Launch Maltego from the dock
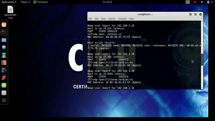This screenshot has height=121, width=215. 4,70
